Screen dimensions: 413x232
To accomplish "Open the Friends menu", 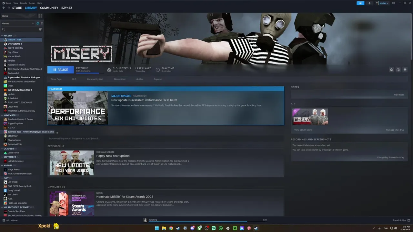I will [24, 3].
